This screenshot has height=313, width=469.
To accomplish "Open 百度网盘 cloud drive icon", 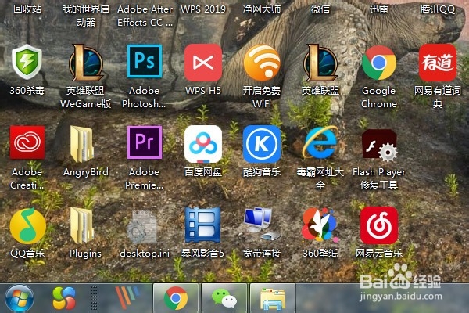I will coord(203,144).
